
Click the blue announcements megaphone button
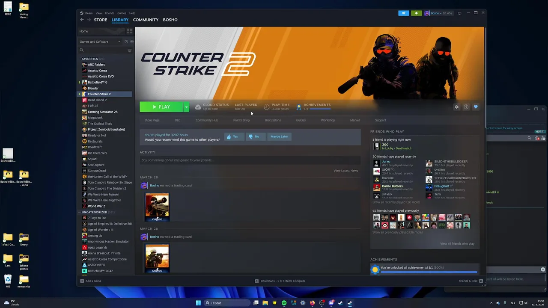[404, 13]
